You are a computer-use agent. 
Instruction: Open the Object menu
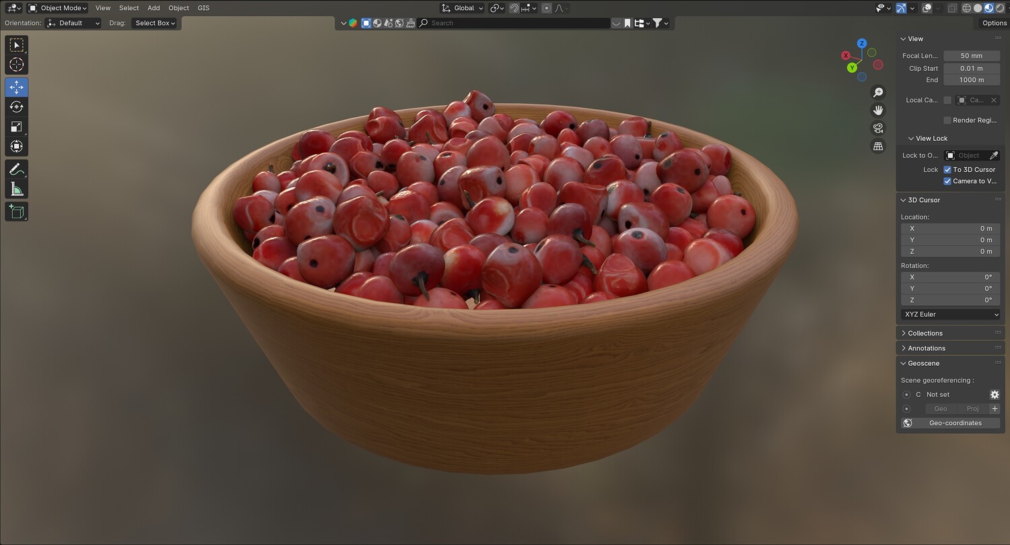coord(178,8)
